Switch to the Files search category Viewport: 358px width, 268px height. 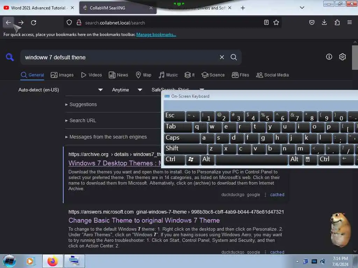[x=240, y=75]
